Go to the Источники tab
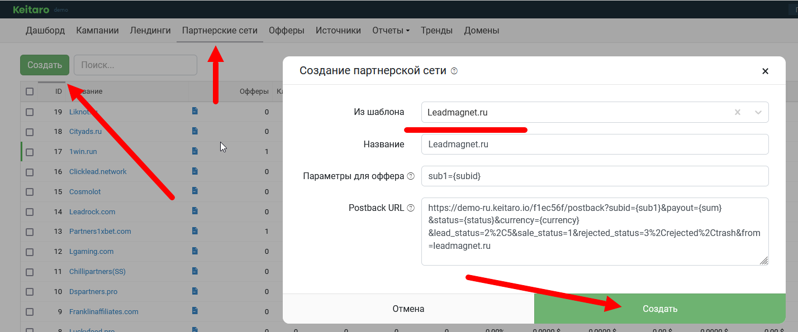 338,31
